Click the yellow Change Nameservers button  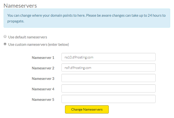(87, 109)
